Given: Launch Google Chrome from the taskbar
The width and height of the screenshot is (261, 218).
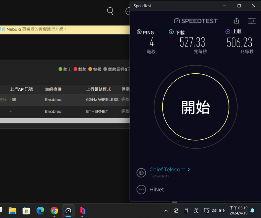Looking at the screenshot, I should (54, 211).
